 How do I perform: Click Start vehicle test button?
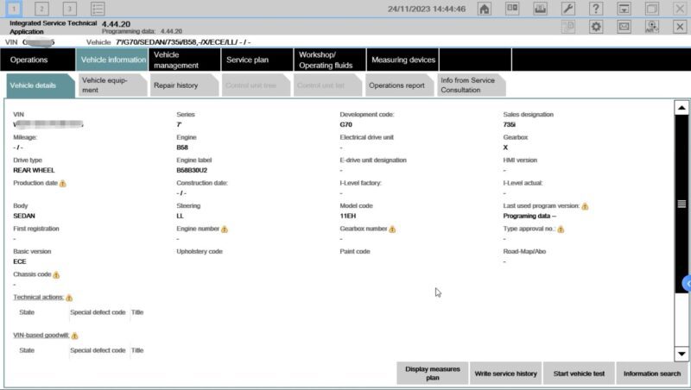(x=579, y=374)
